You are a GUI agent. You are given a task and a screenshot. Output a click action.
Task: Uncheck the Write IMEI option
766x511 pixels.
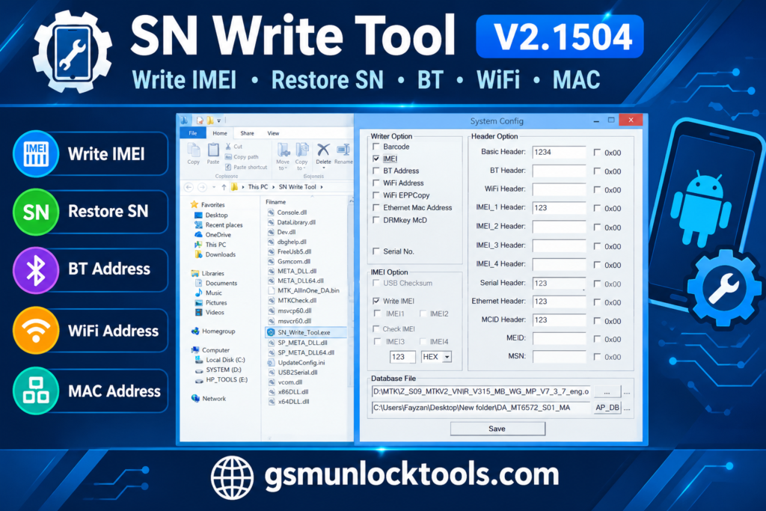pos(376,301)
